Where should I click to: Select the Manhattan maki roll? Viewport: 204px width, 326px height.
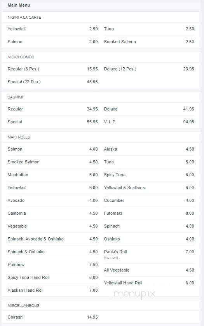coord(52,175)
